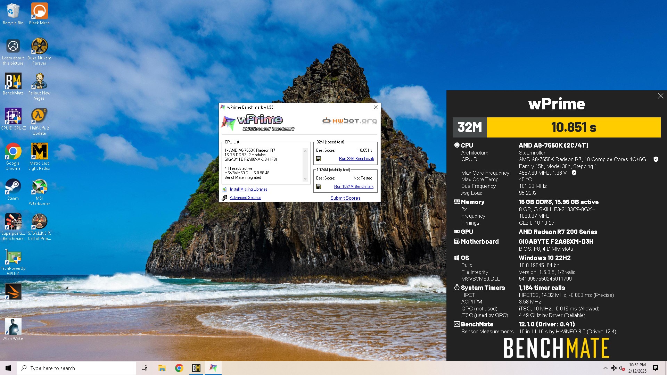The height and width of the screenshot is (375, 667).
Task: Click the 10.851 s result bar
Action: point(574,127)
